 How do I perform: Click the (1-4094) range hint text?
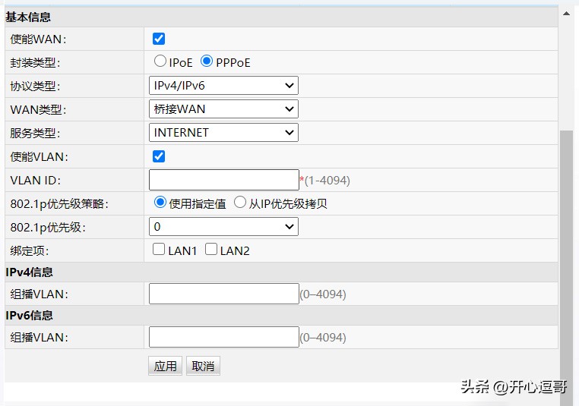327,181
